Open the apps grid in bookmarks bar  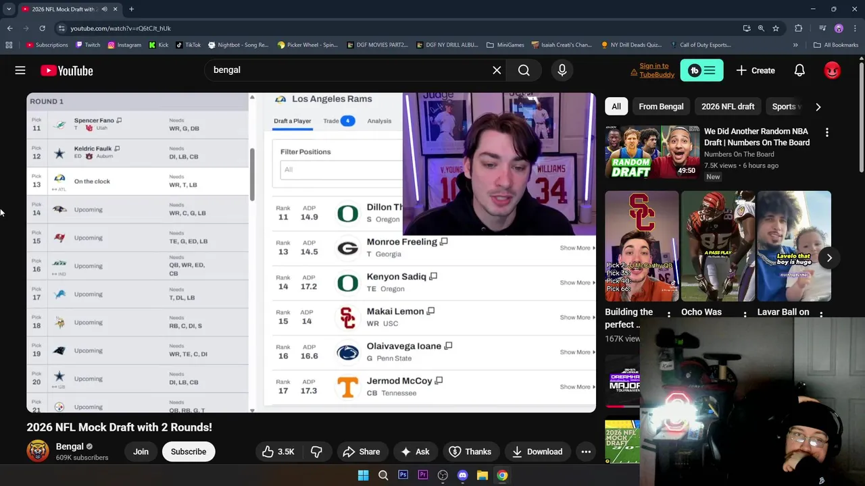tap(9, 45)
